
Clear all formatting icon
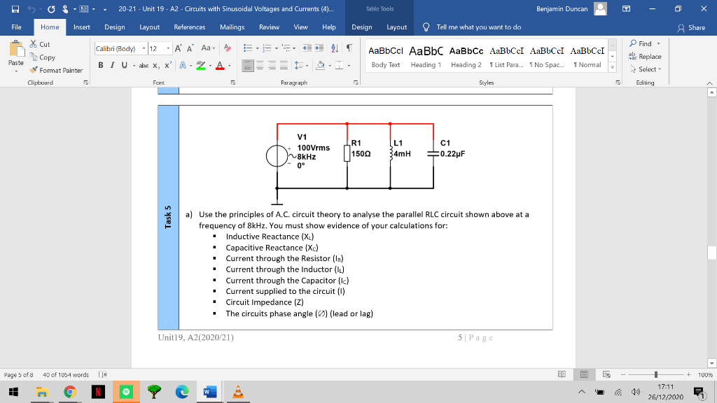[228, 48]
